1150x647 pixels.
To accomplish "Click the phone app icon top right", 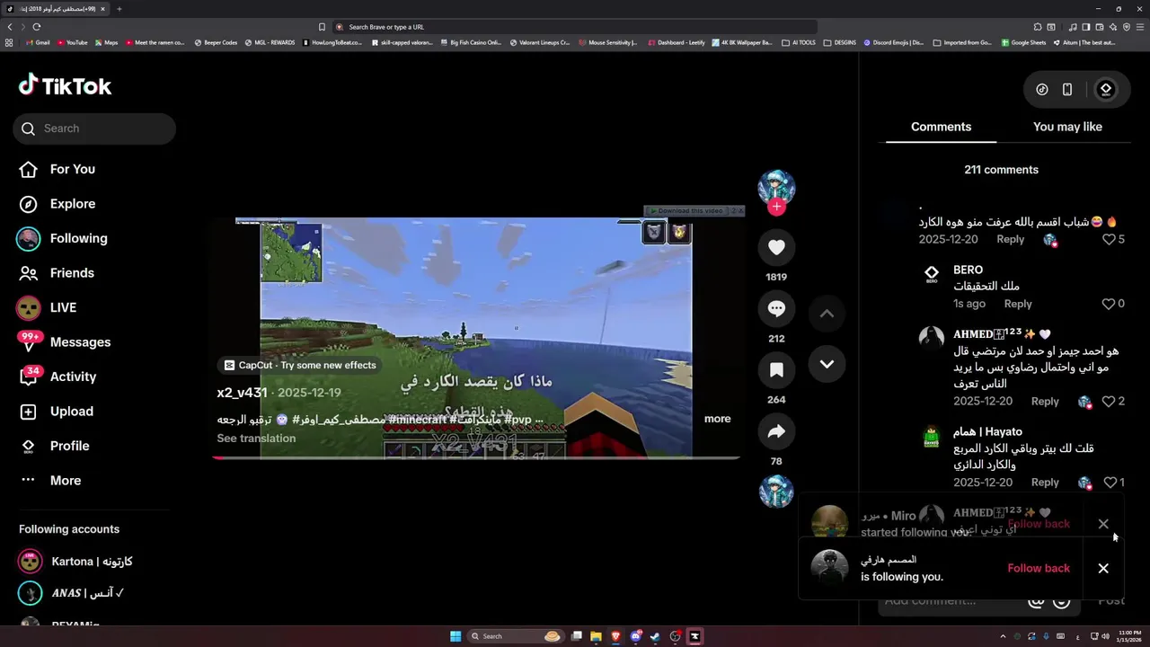I will (1067, 89).
